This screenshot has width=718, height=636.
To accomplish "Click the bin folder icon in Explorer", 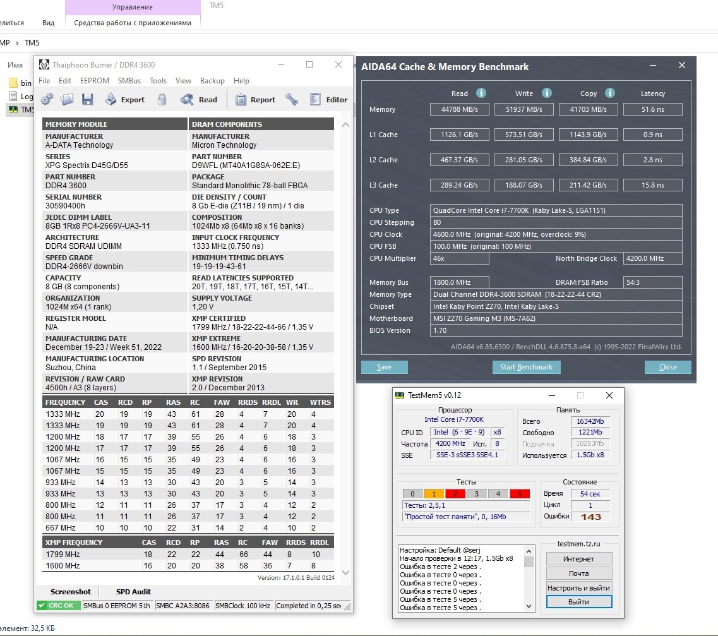I will click(14, 83).
